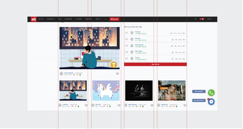Click Xếp hạng thành viên tuần heading
Image resolution: width=243 pixels, height=129 pixels.
point(133,27)
